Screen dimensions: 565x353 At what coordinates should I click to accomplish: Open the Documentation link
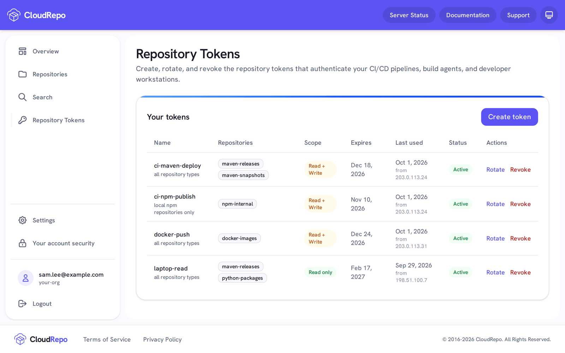[468, 15]
